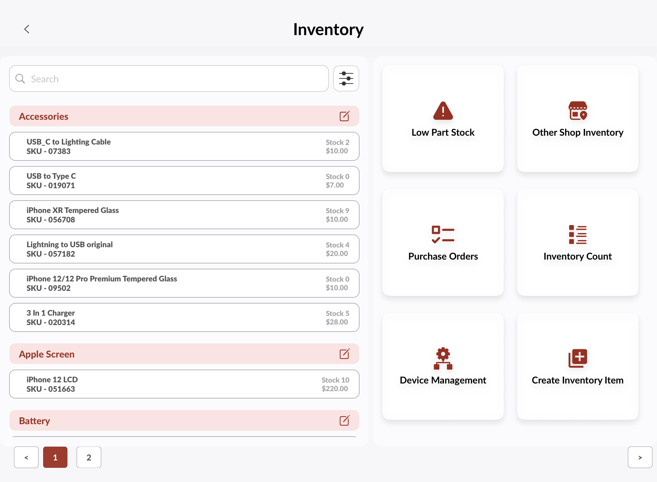The height and width of the screenshot is (482, 657).
Task: Open Inventory Count tile
Action: (578, 242)
